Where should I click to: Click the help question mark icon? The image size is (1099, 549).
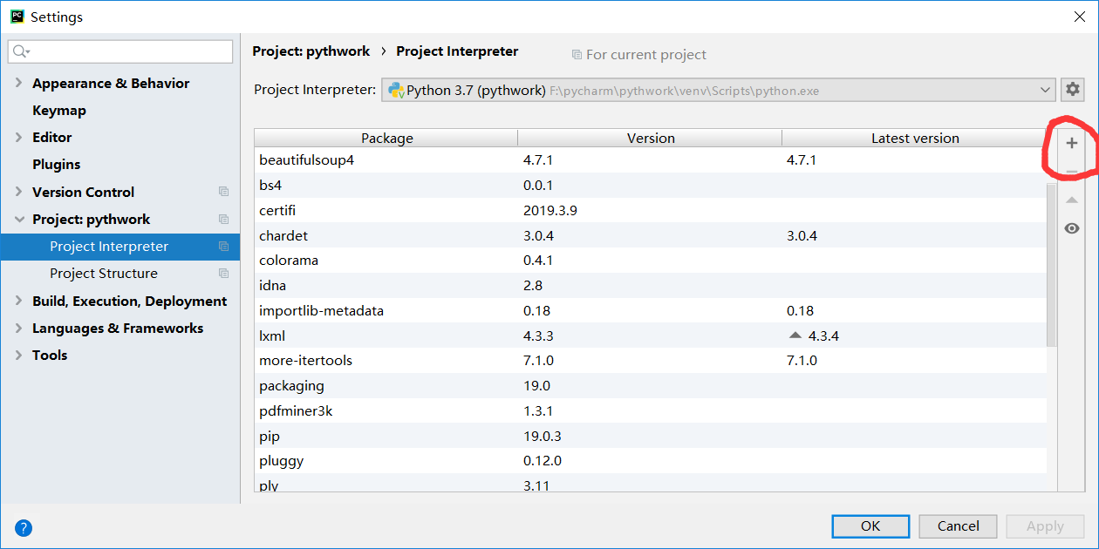click(x=24, y=527)
